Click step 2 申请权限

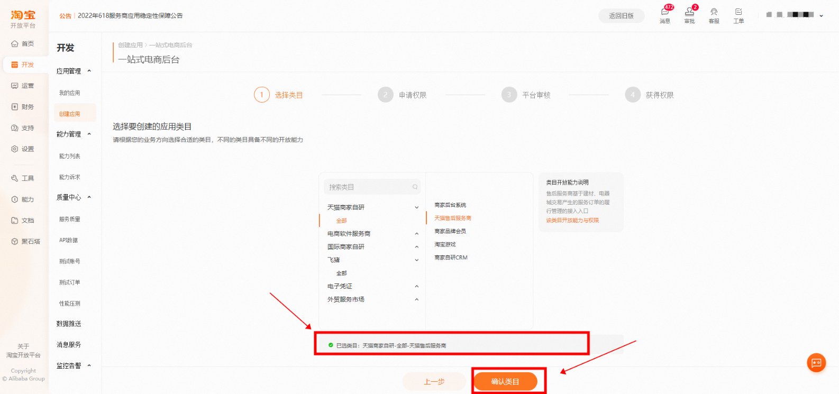[x=403, y=95]
